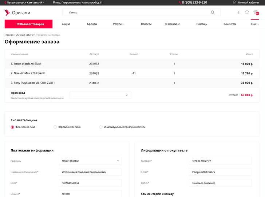Click the search magnifier icon

(x=213, y=12)
